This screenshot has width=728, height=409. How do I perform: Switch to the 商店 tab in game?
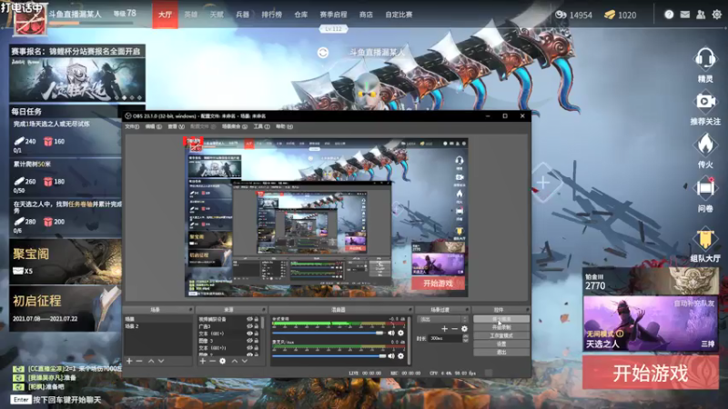[x=366, y=15]
